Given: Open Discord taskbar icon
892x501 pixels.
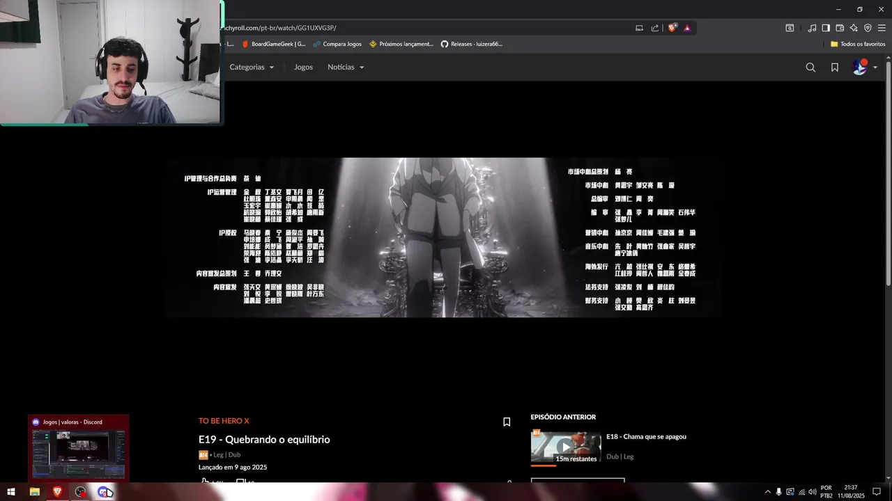Looking at the screenshot, I should tap(104, 492).
